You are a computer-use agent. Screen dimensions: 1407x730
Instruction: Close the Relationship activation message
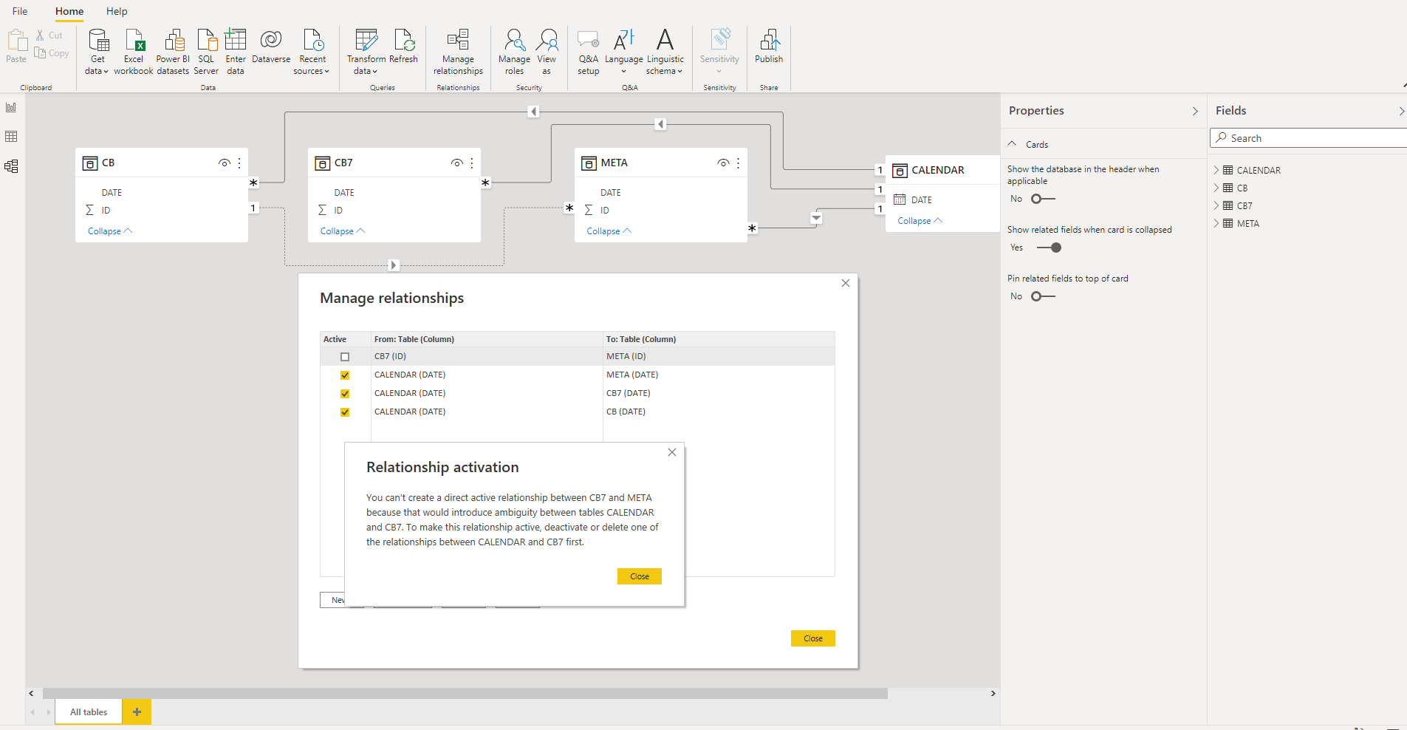tap(640, 576)
